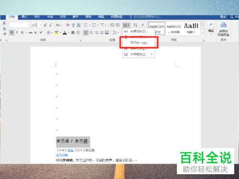Open the underline style dropdown arrow

pyautogui.click(x=26, y=32)
